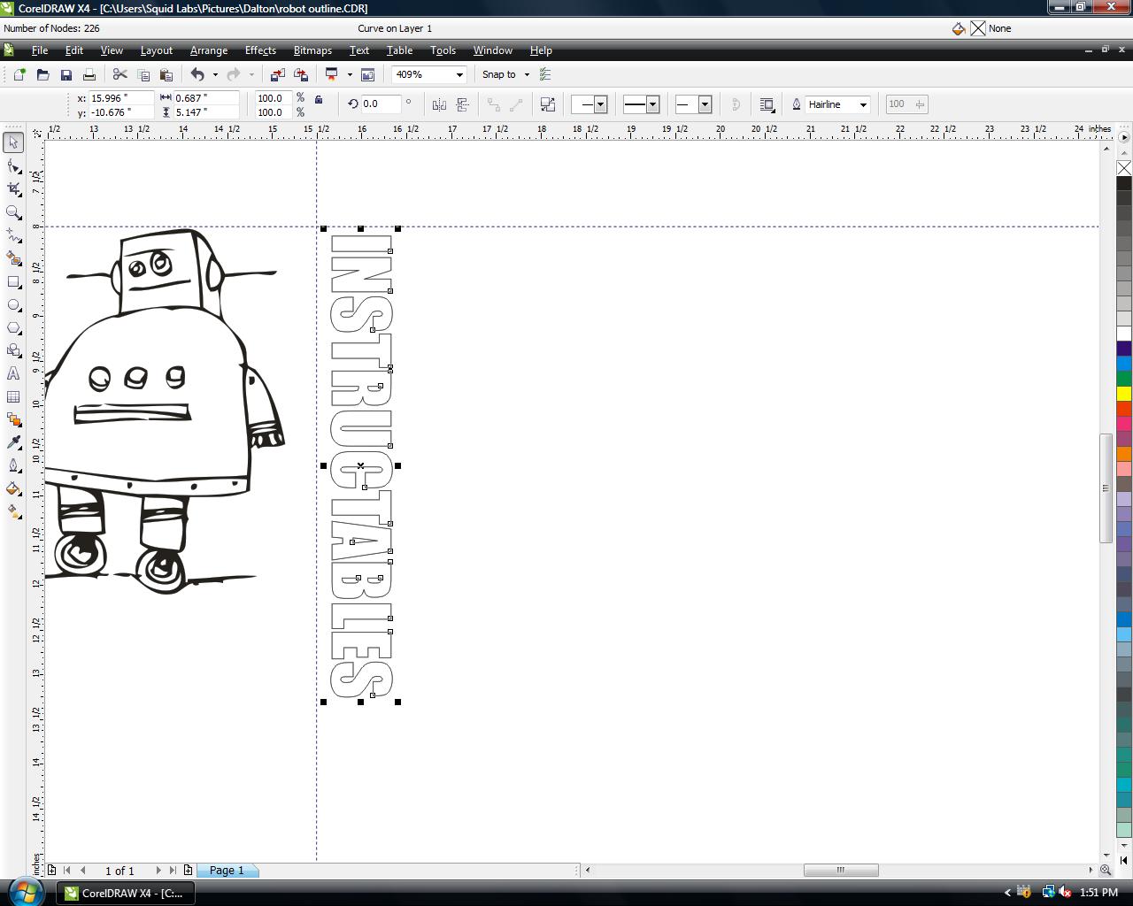Image resolution: width=1133 pixels, height=906 pixels.
Task: Select the Shape tool
Action: (x=13, y=166)
